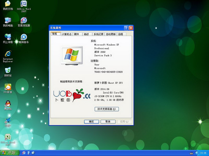Switch to the 计算机名 tab
The width and height of the screenshot is (209, 156).
(x=67, y=34)
